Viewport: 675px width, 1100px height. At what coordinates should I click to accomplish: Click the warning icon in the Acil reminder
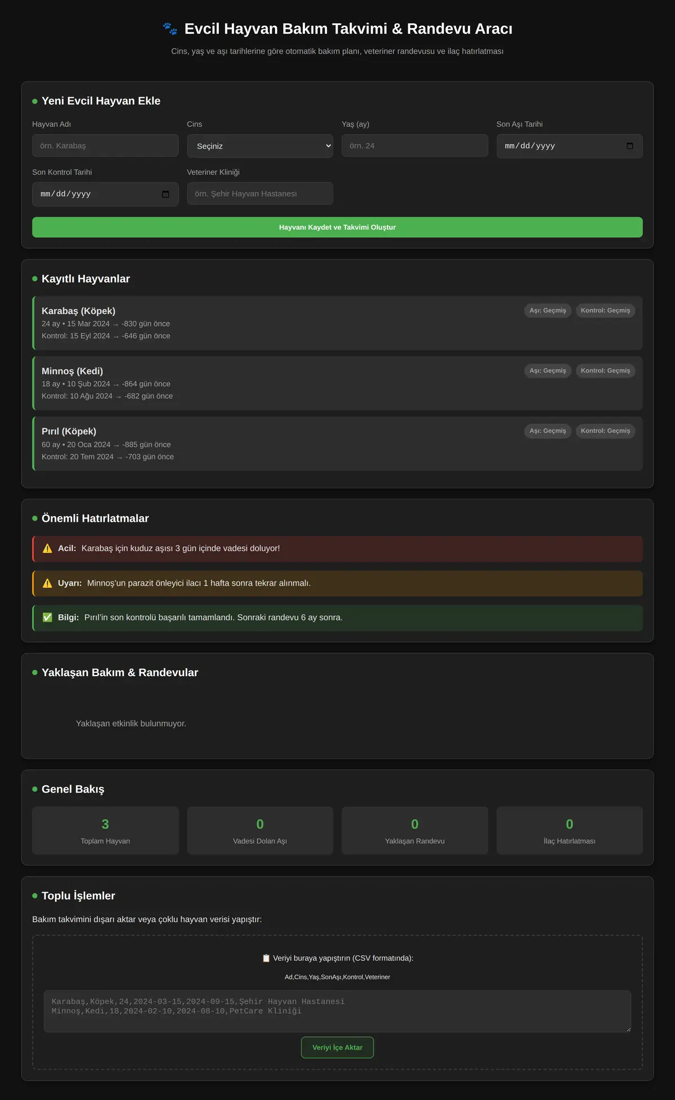(47, 548)
